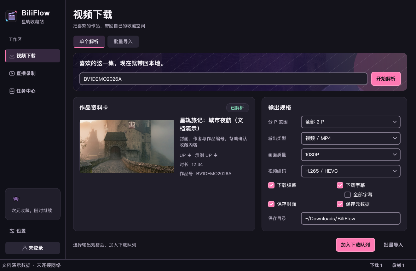Click the 时长 12:34 text

[191, 164]
